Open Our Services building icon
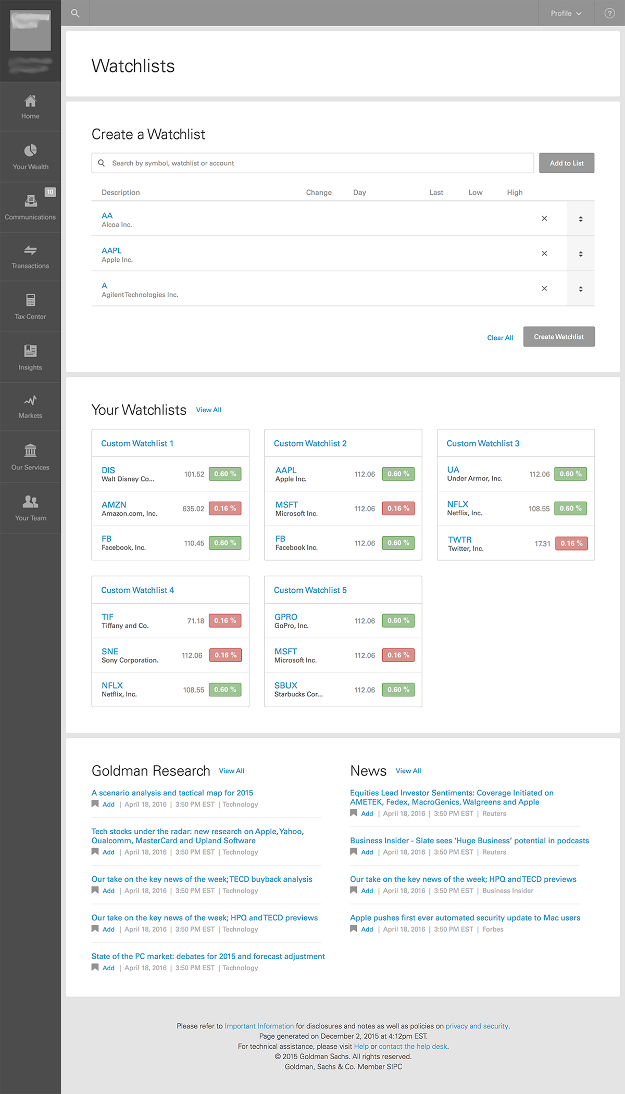 pyautogui.click(x=30, y=450)
